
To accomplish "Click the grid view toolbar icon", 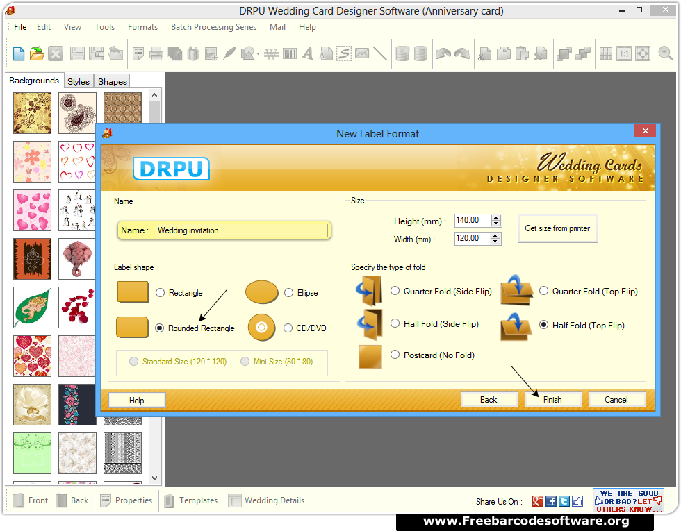I will pyautogui.click(x=606, y=54).
